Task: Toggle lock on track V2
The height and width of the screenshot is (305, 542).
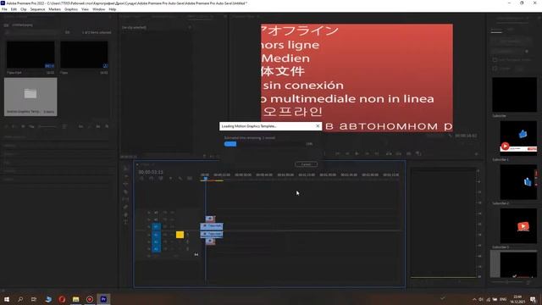Action: (x=149, y=219)
